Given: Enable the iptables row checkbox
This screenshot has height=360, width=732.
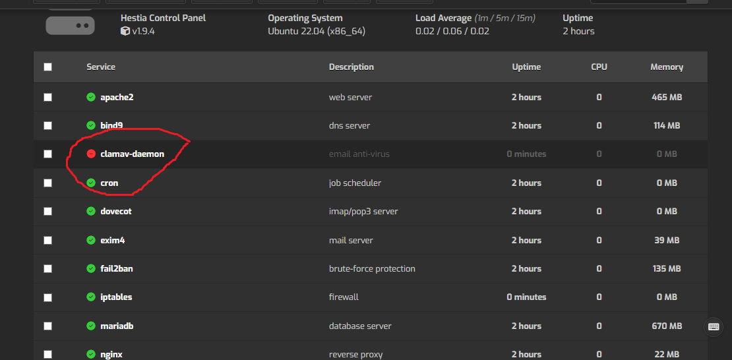Looking at the screenshot, I should 47,297.
